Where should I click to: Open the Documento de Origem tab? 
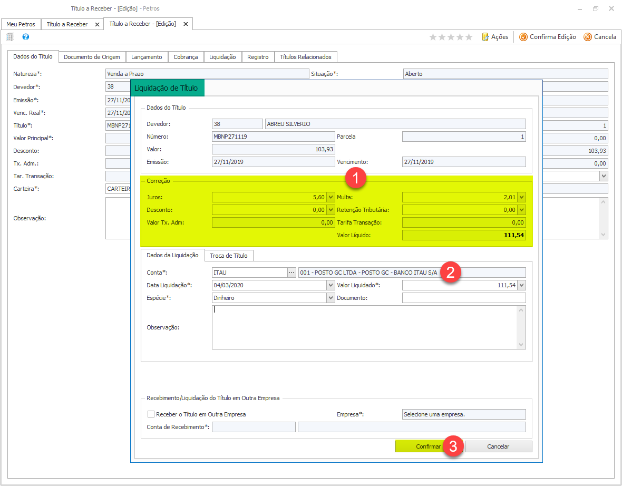(x=92, y=57)
